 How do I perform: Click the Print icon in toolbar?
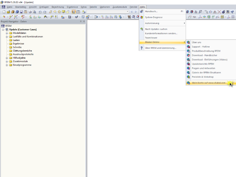tap(30, 12)
